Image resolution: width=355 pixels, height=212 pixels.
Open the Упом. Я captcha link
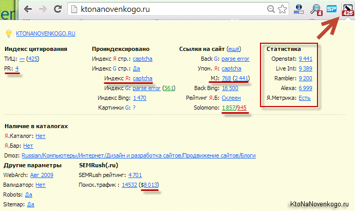[x=231, y=69]
